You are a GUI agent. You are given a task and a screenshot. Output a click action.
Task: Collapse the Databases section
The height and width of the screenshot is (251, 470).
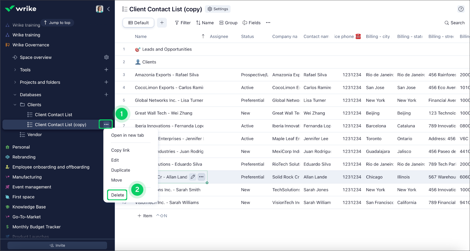[x=15, y=95]
